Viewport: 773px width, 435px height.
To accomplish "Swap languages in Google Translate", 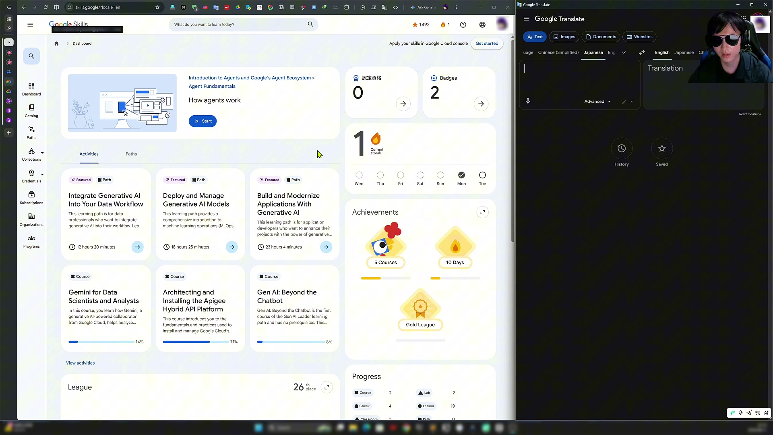I will coord(642,52).
